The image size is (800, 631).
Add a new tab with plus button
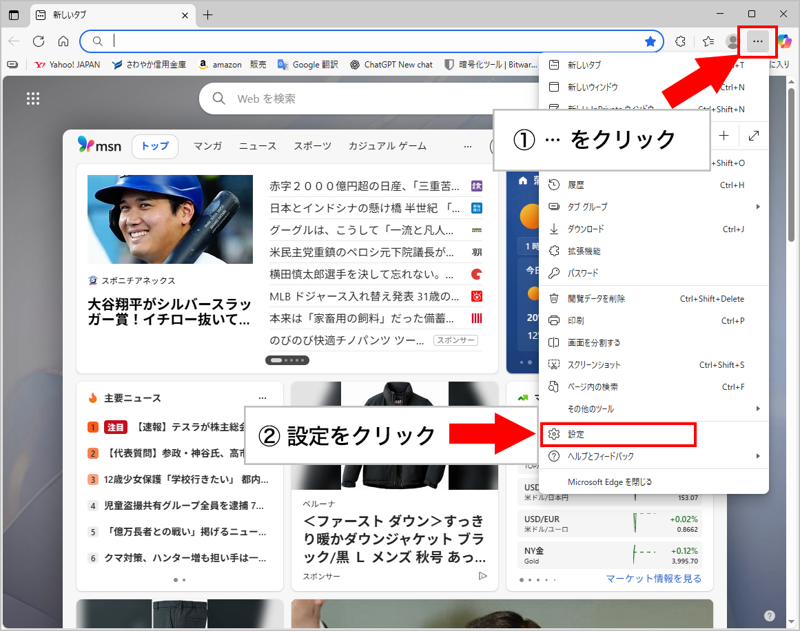click(x=207, y=15)
